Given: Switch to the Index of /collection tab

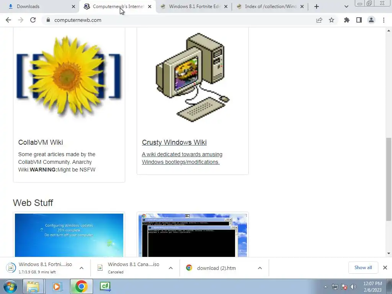Looking at the screenshot, I should coord(271,7).
